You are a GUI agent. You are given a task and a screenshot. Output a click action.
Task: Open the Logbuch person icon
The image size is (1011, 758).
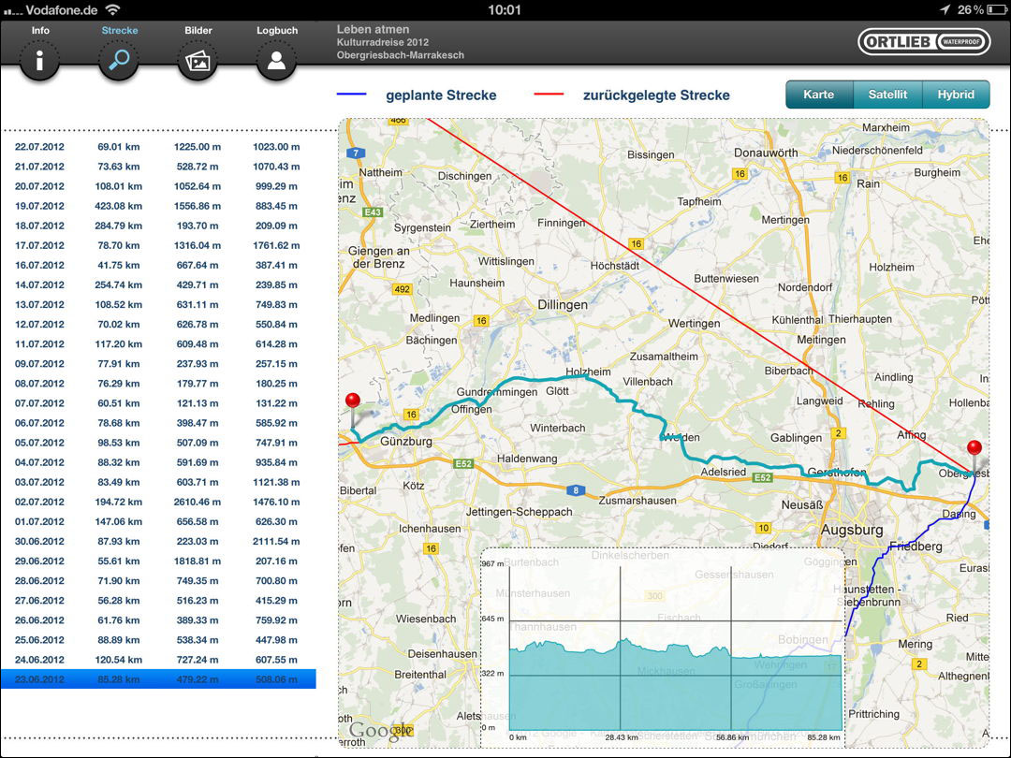click(276, 61)
